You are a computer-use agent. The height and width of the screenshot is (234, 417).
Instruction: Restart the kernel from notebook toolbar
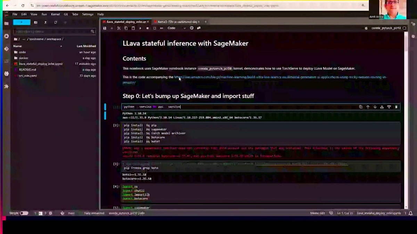(155, 28)
